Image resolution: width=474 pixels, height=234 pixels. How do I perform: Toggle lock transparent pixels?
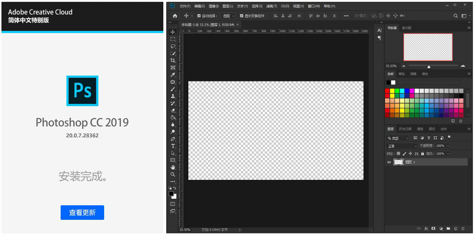click(x=399, y=154)
